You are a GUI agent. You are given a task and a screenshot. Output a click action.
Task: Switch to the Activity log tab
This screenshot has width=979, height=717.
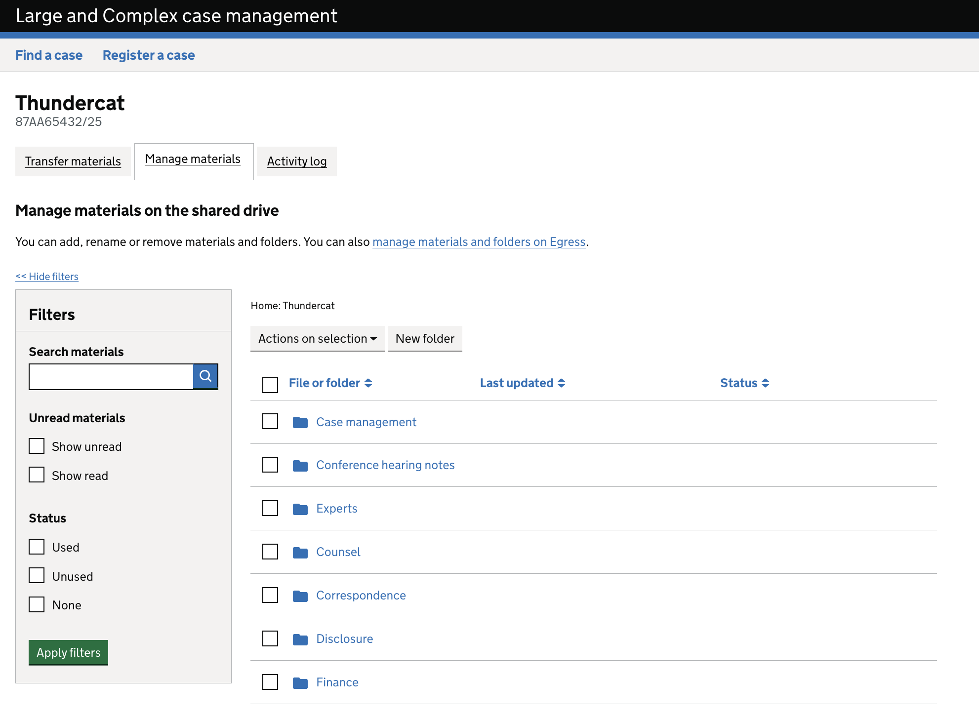296,161
